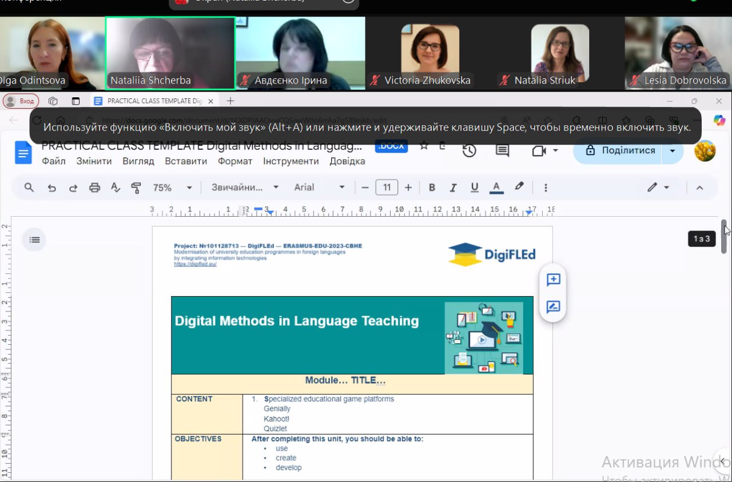Click the Kahoot! text in content
732x482 pixels.
[x=276, y=419]
